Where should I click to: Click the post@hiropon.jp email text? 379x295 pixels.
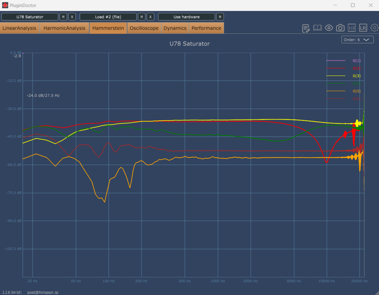click(43, 292)
